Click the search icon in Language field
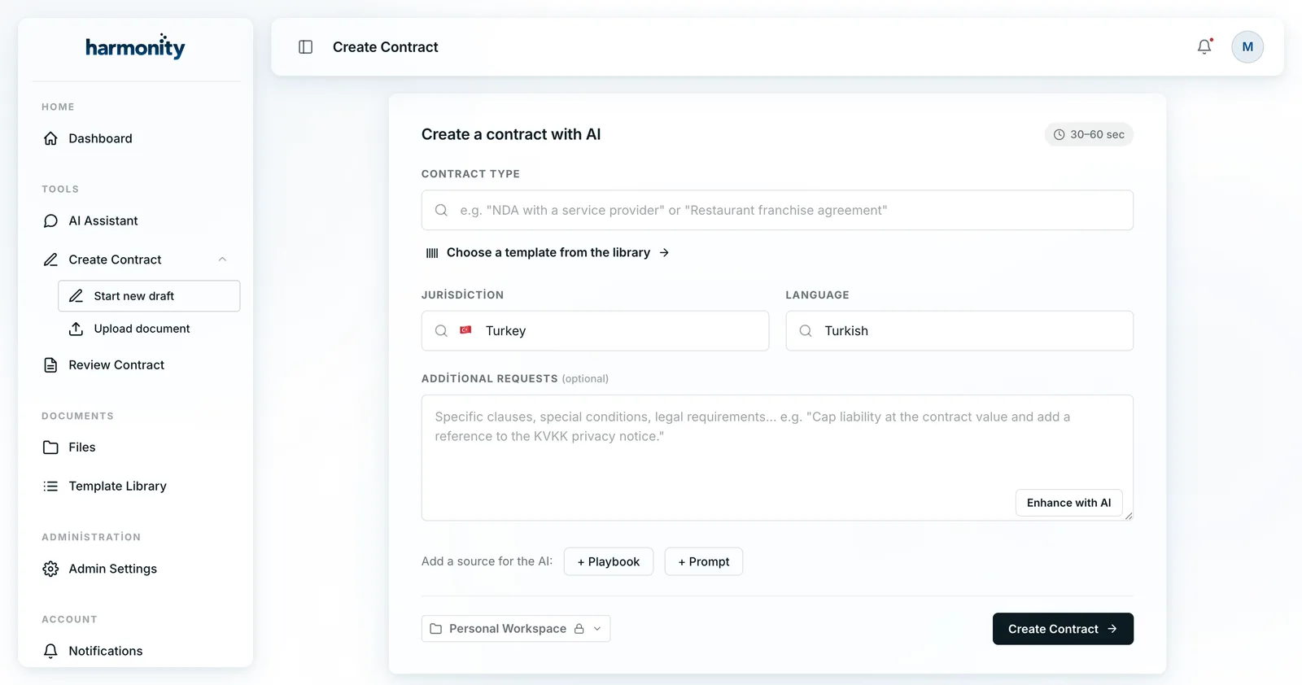Image resolution: width=1302 pixels, height=685 pixels. (806, 331)
